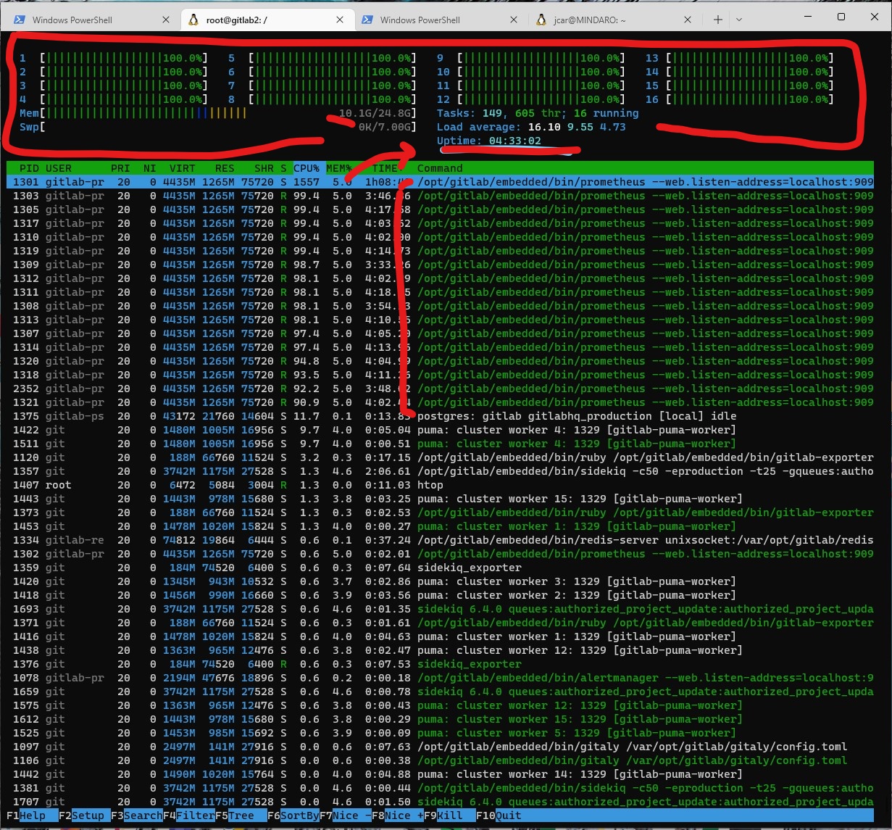Click the PowerShell icon on the leftmost tab
The image size is (892, 830).
(20, 20)
